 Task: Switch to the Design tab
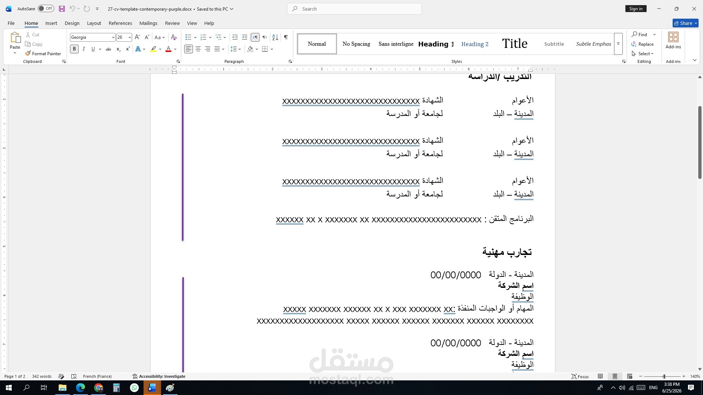pos(72,23)
